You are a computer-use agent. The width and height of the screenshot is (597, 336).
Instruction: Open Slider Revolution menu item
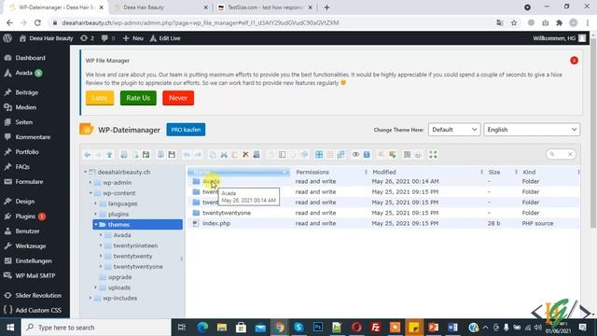point(38,296)
